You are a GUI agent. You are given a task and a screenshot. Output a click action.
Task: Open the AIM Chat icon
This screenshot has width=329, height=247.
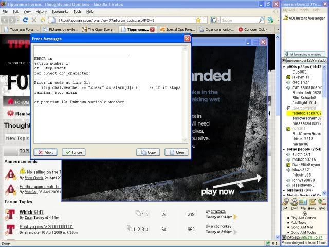[x=295, y=202]
